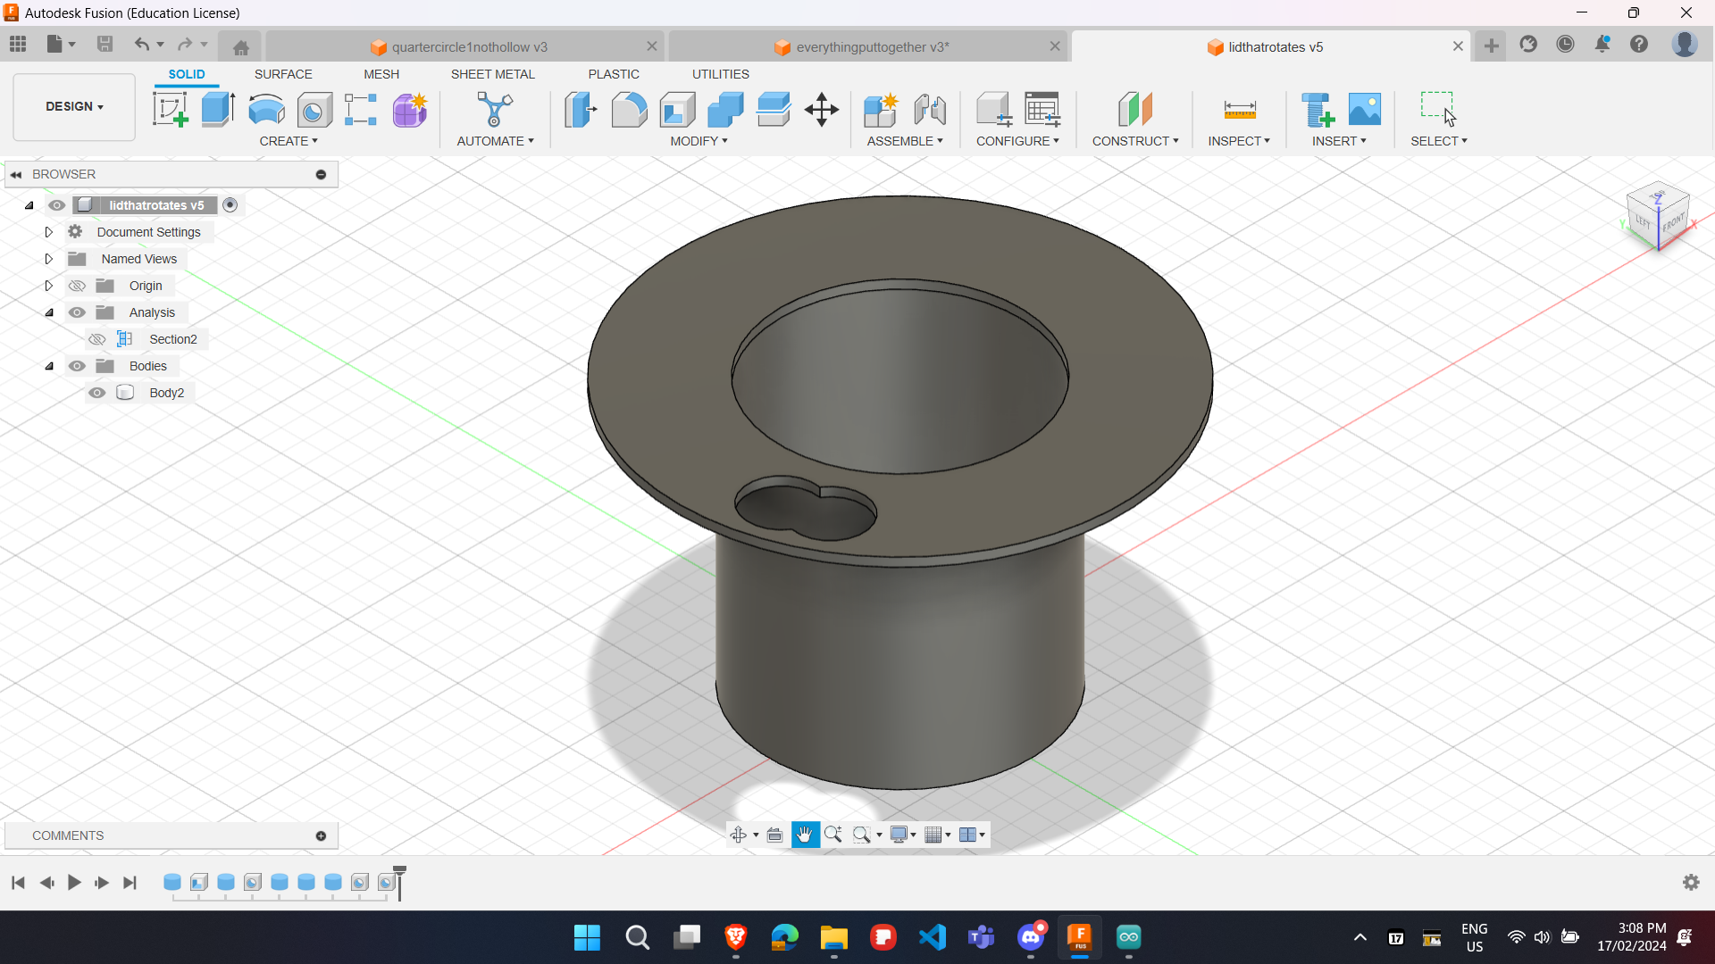Select the Move/Copy tool icon
This screenshot has width=1715, height=964.
point(821,110)
